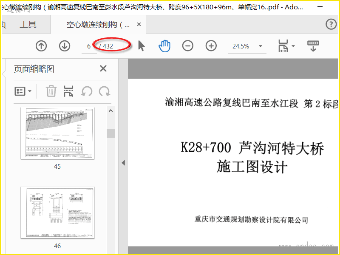Click the thumbnail scrollbar up arrow
Image resolution: width=340 pixels, height=255 pixels.
110,111
